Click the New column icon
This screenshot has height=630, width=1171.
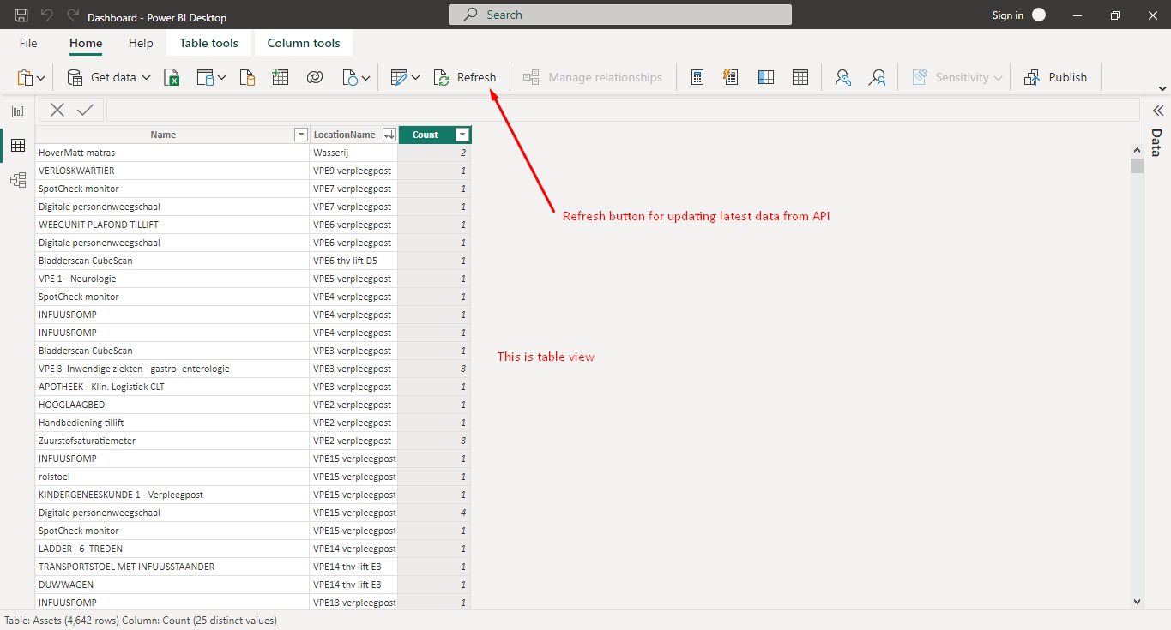[766, 78]
